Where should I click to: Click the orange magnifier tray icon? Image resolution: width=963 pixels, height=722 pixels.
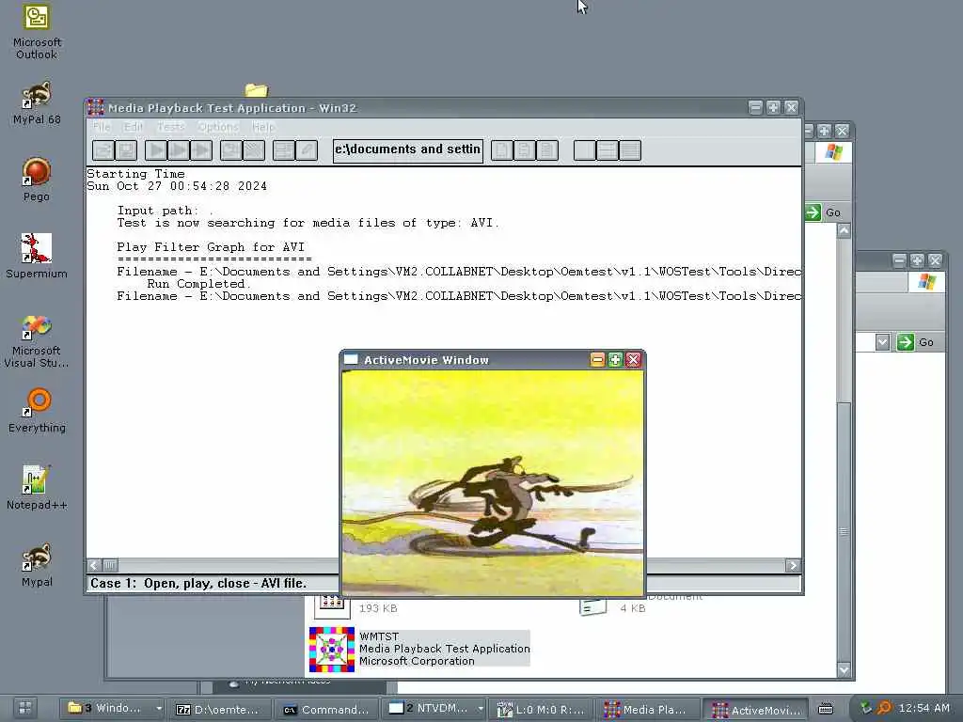pyautogui.click(x=883, y=708)
